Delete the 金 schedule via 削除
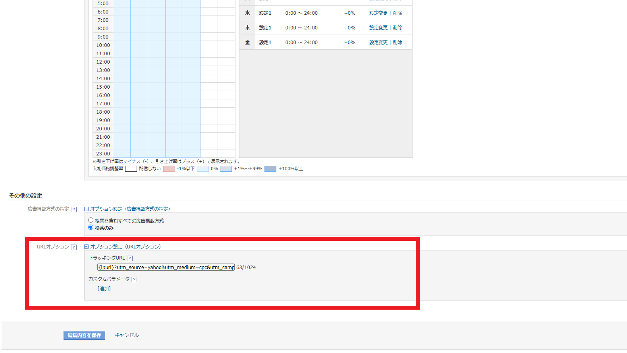The width and height of the screenshot is (627, 353). coord(397,43)
